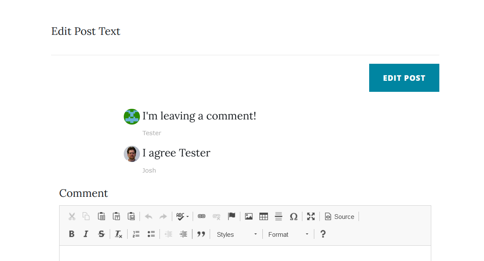
Task: Insert a table in the editor
Action: click(x=264, y=216)
